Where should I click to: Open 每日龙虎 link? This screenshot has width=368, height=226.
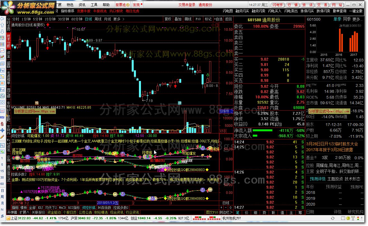coord(132,11)
